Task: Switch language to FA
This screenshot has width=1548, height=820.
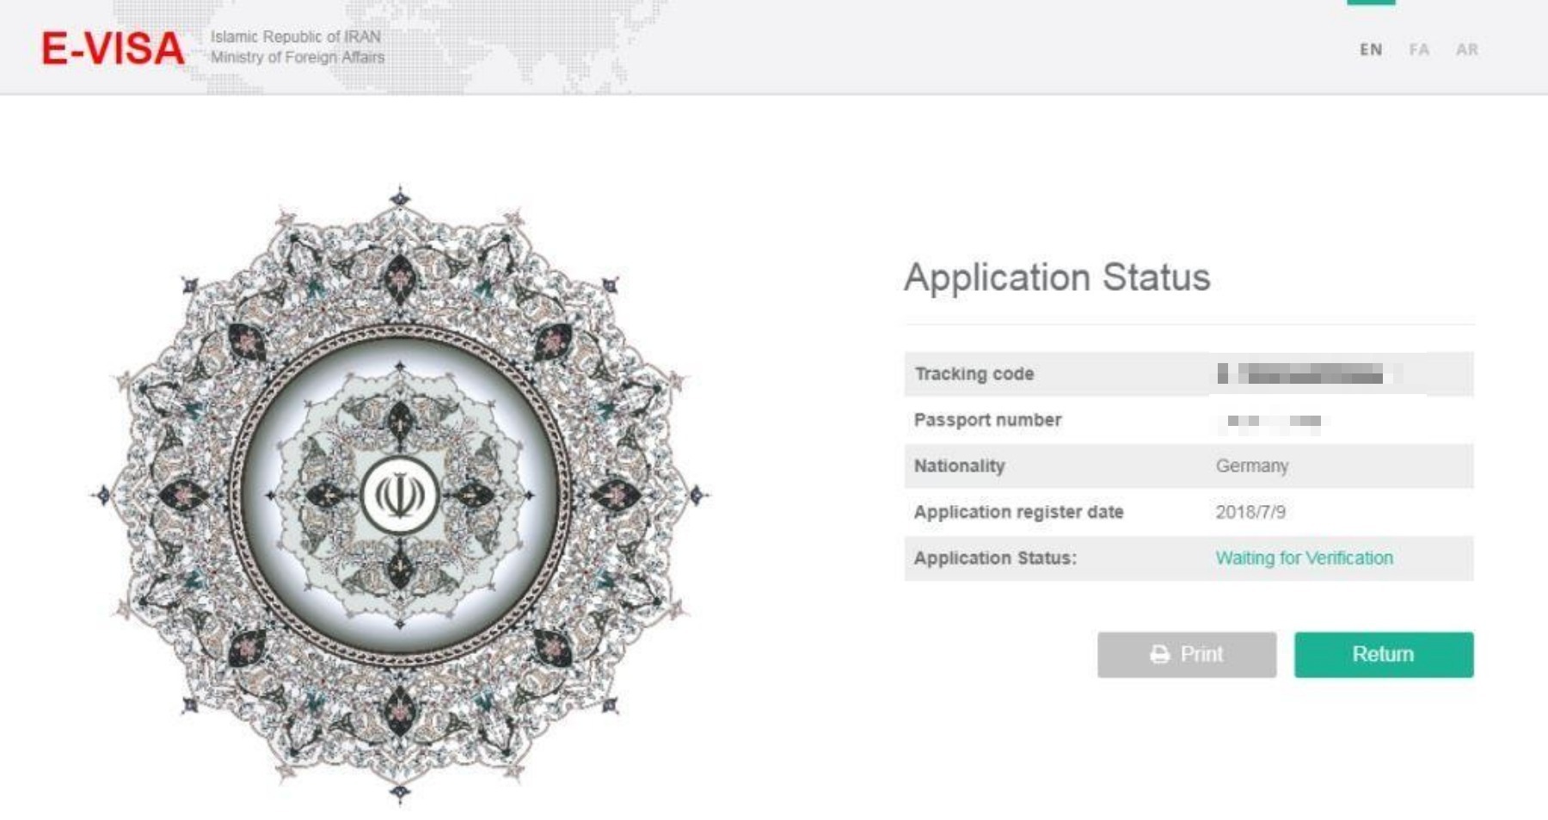Action: click(x=1419, y=50)
